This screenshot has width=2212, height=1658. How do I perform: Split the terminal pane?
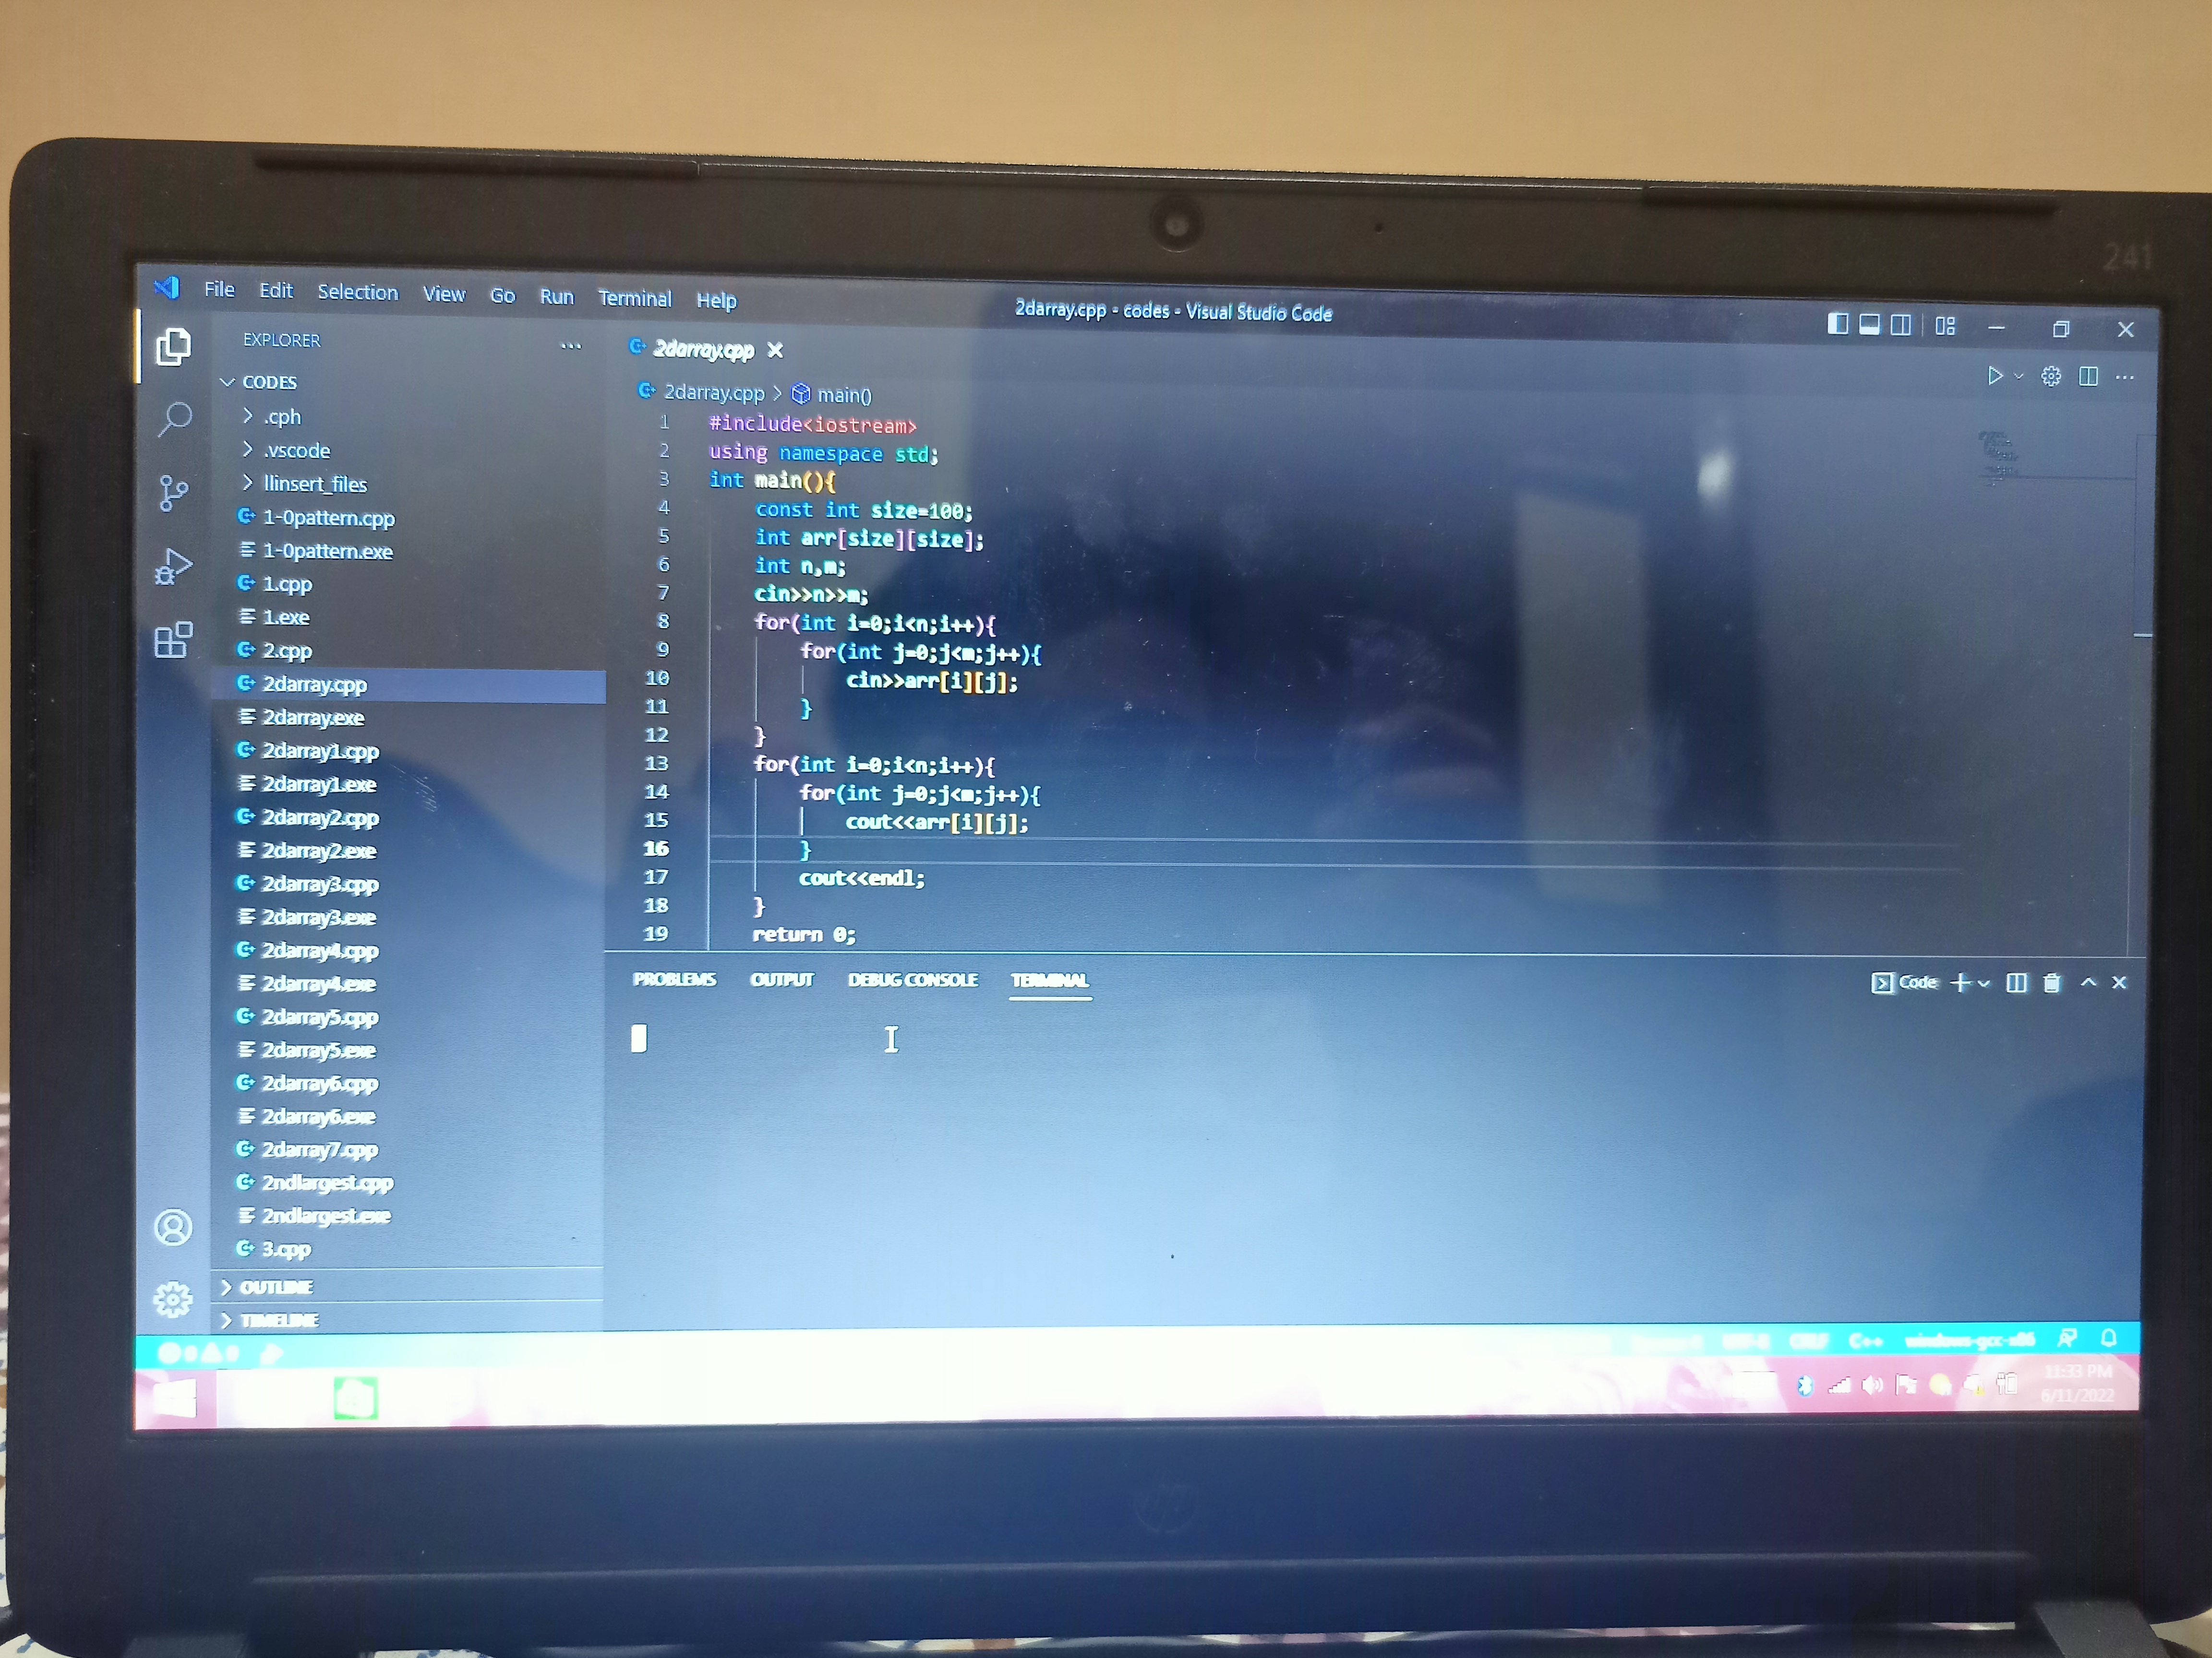tap(2017, 983)
